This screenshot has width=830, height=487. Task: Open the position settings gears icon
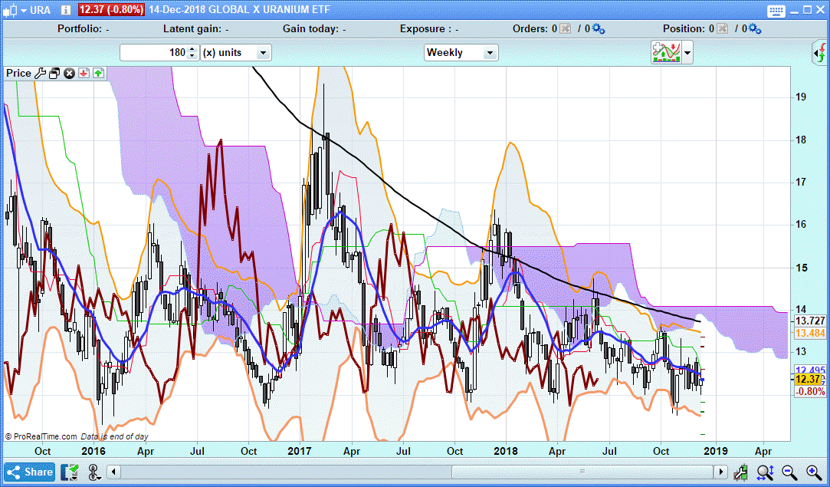point(755,28)
